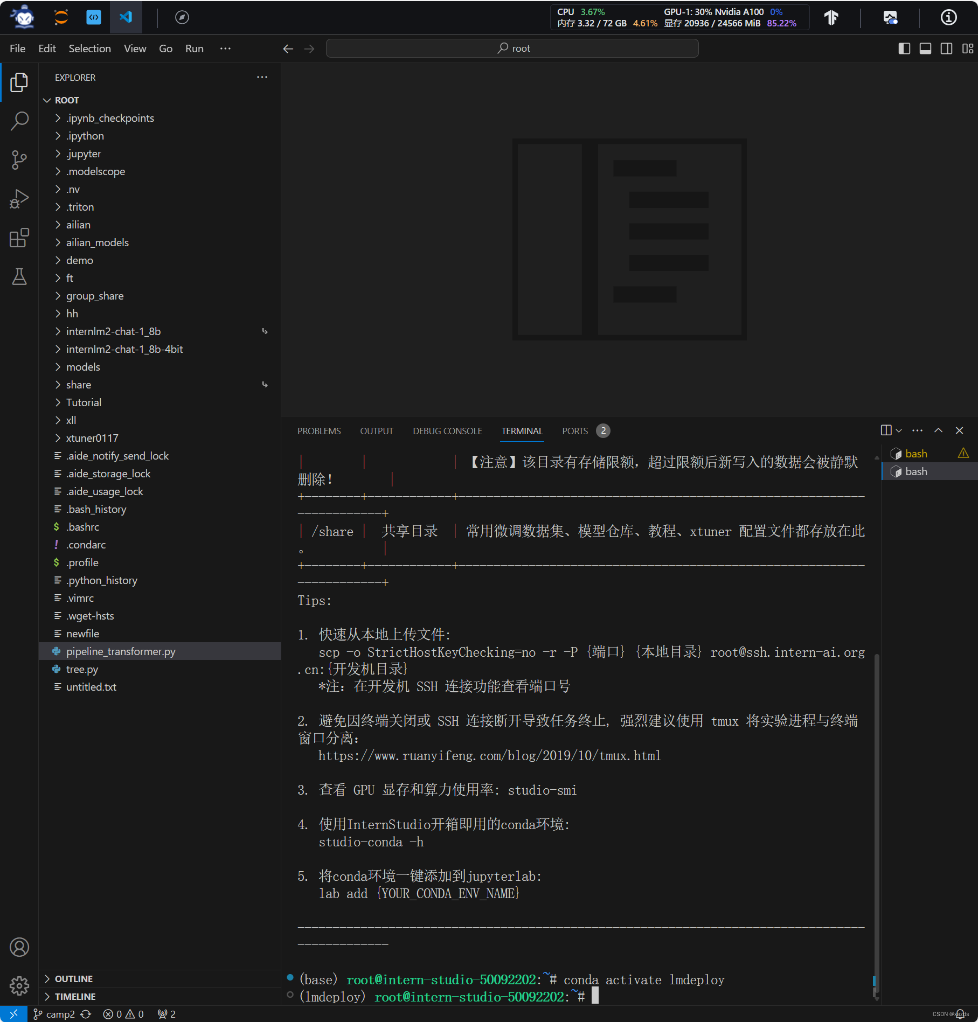The image size is (978, 1022).
Task: Synchronize changes icon in status bar
Action: point(86,1014)
